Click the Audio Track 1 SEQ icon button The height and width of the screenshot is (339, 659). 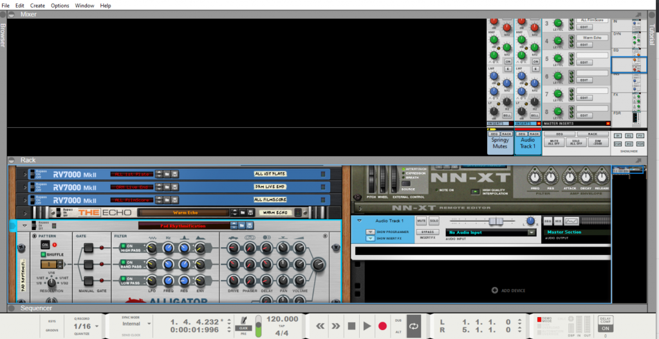pyautogui.click(x=548, y=221)
